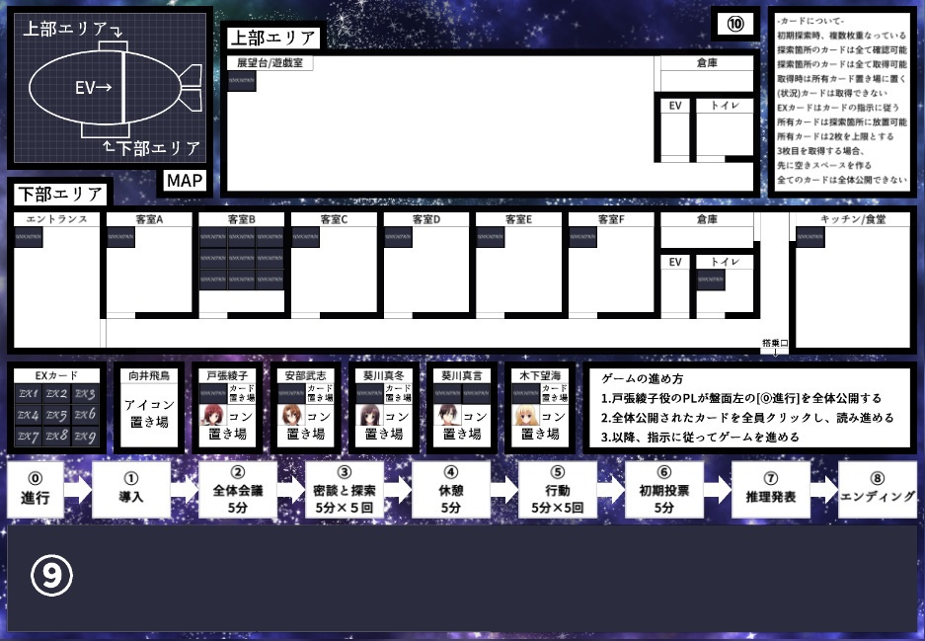Click 木下望海's character portrait
This screenshot has width=925, height=641.
click(527, 415)
